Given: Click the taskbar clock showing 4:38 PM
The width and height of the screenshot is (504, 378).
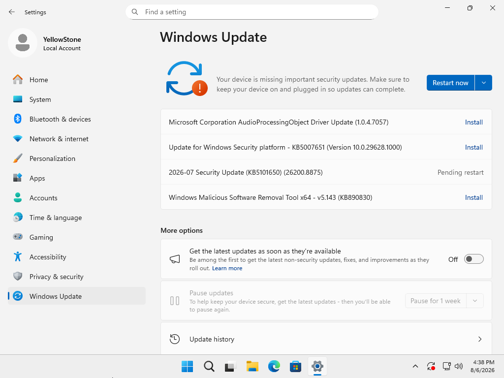Looking at the screenshot, I should [x=482, y=366].
